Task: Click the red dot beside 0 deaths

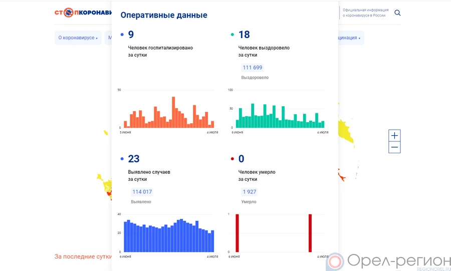Action: 232,159
